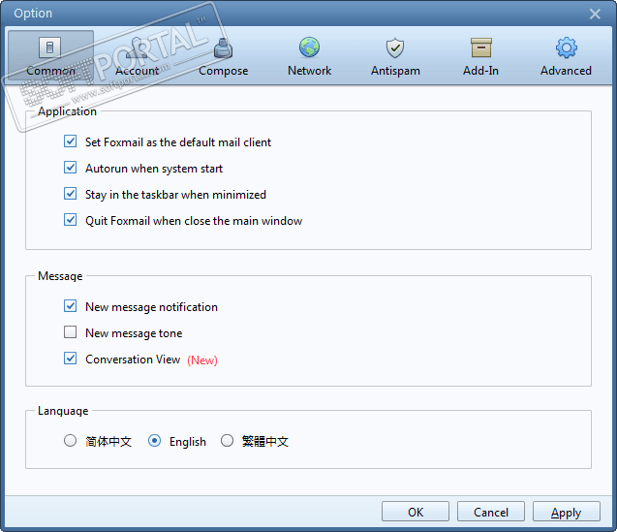The height and width of the screenshot is (532, 617).
Task: Uncheck Set Foxmail as default mail client
Action: tap(71, 141)
